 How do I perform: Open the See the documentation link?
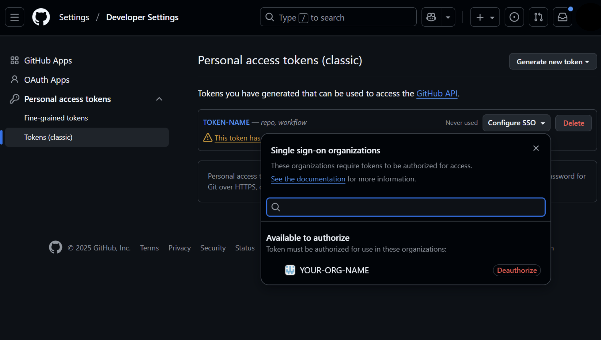click(308, 179)
